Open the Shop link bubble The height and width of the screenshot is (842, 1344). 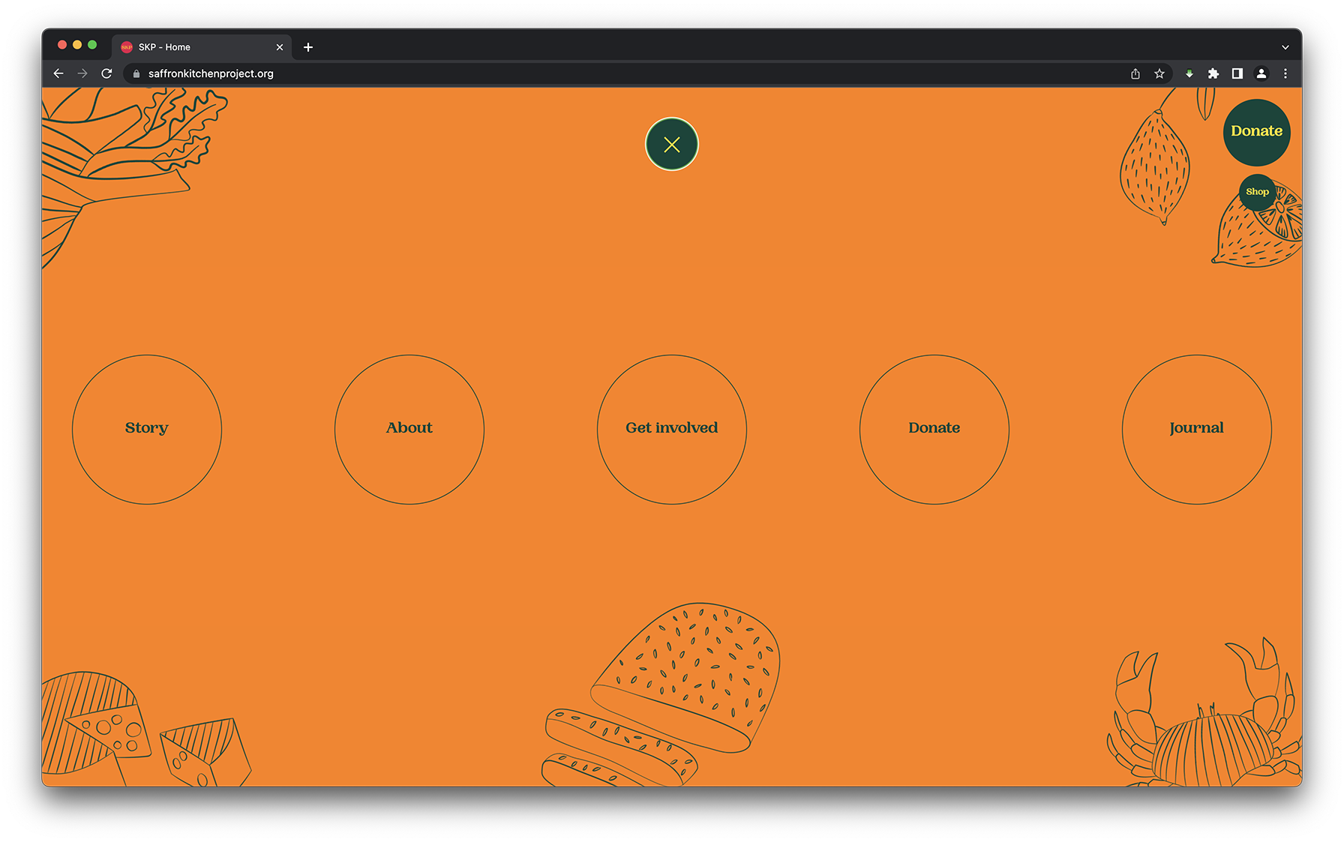1257,192
